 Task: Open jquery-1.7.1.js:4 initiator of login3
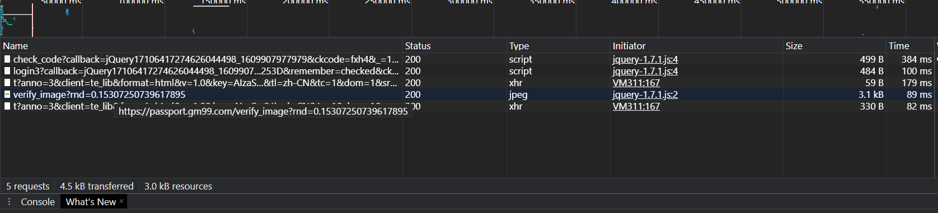click(645, 71)
